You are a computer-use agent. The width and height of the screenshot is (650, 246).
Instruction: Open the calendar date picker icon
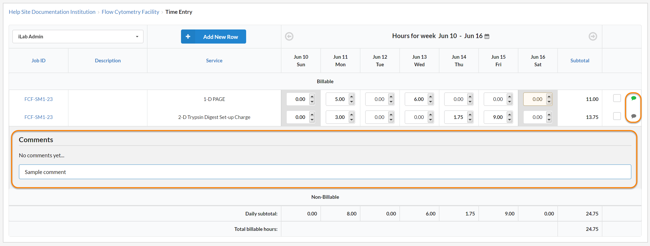[487, 37]
